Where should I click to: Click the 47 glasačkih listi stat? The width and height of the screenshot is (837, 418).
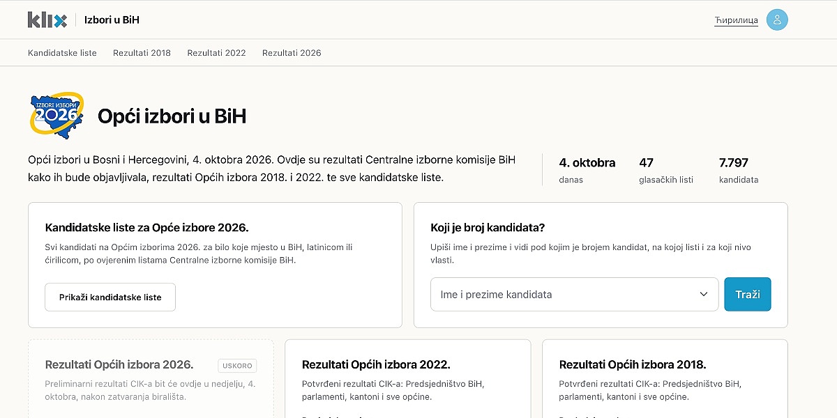(x=666, y=171)
